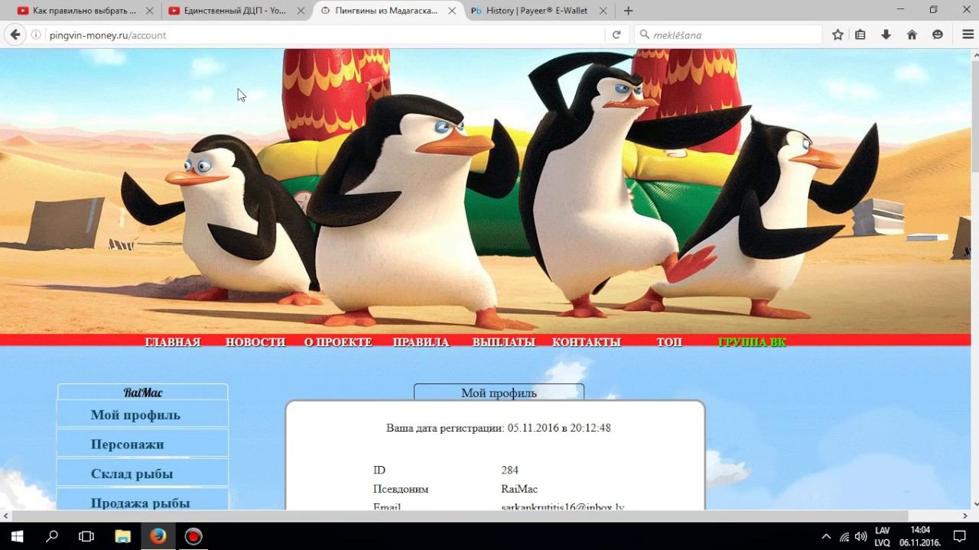979x550 pixels.
Task: Open Task View on the taskbar
Action: click(x=86, y=536)
